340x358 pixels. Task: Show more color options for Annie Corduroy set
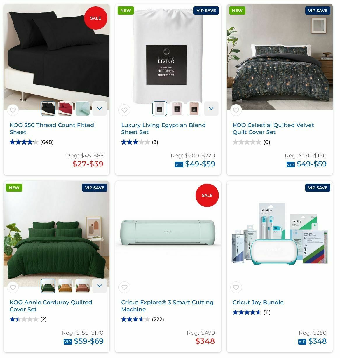point(100,286)
